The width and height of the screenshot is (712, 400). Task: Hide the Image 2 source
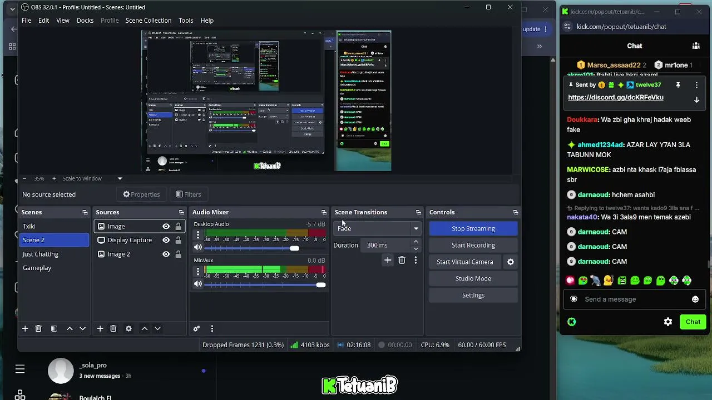click(x=166, y=254)
